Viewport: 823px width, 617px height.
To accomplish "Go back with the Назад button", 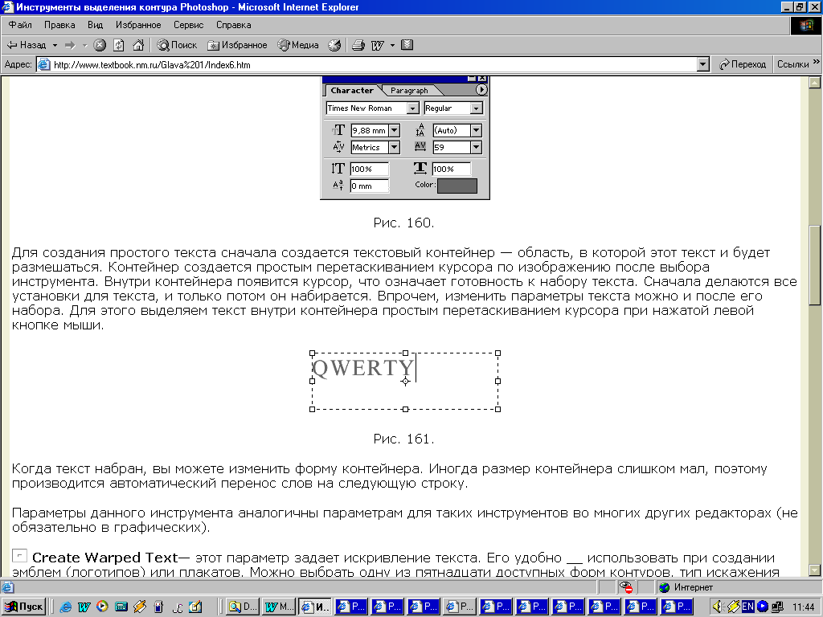I will 27,45.
